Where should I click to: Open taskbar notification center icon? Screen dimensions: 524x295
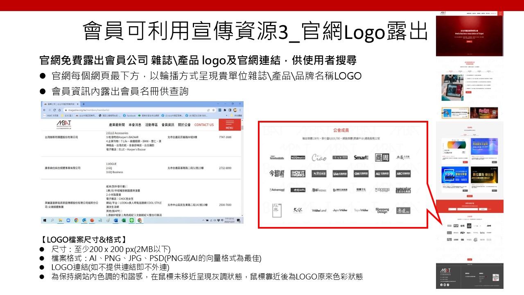pos(239,220)
